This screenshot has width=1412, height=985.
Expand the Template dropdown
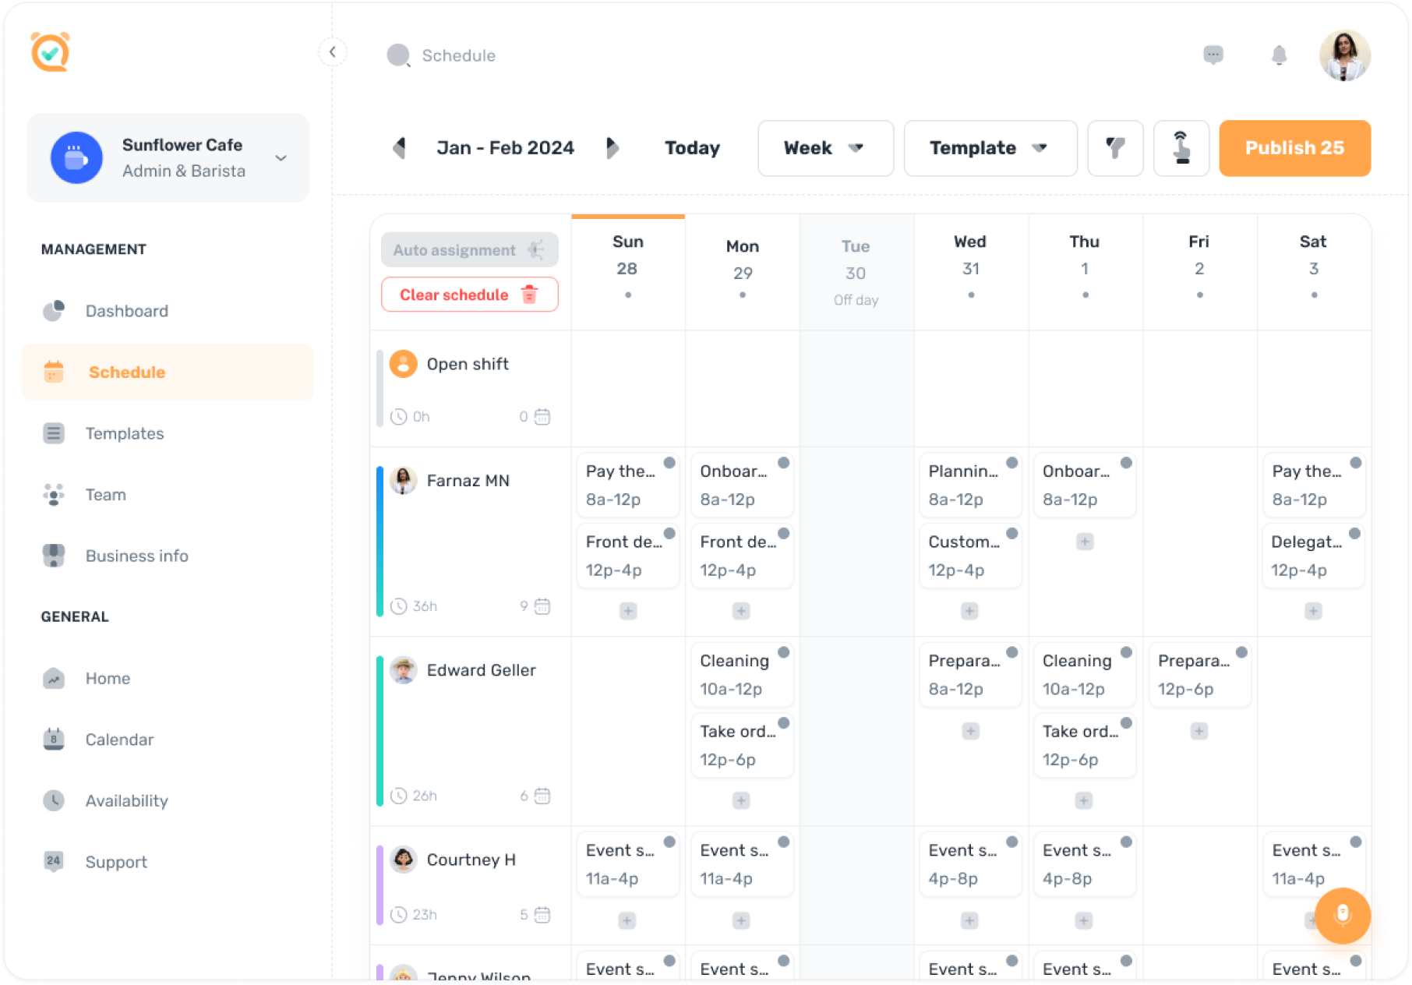coord(990,148)
